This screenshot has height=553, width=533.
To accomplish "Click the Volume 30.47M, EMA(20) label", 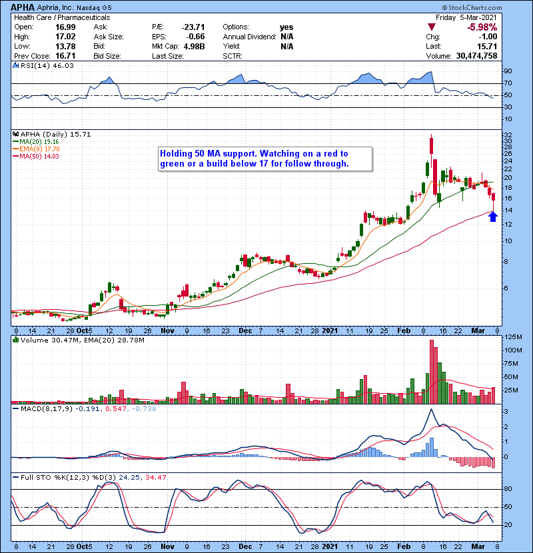I will (x=82, y=340).
